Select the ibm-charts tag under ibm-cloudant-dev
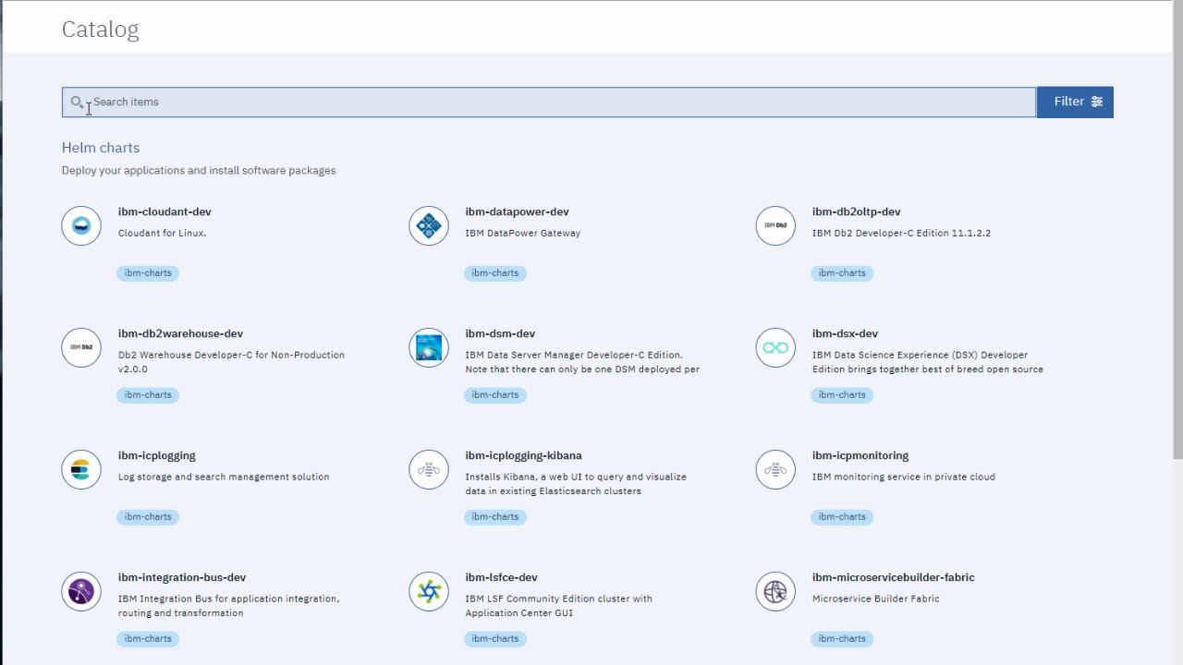The height and width of the screenshot is (665, 1183). point(147,272)
